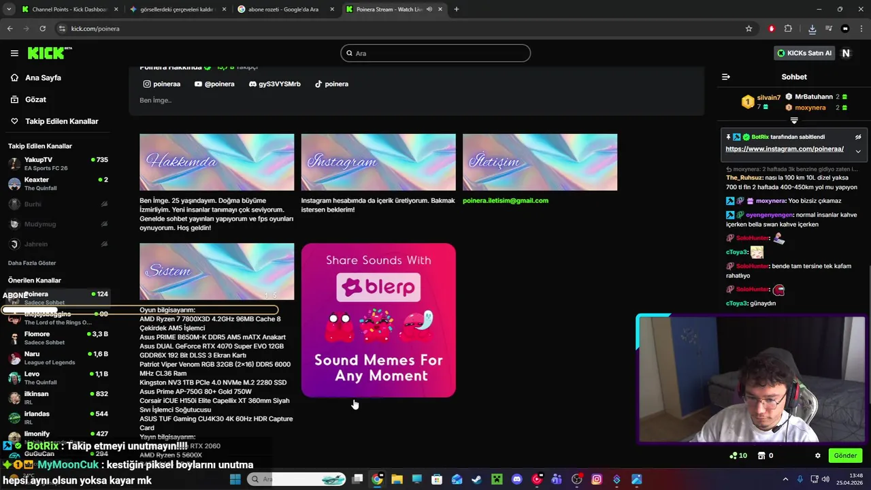The image size is (871, 490).
Task: Open Minecraft icon in taskbar
Action: [x=497, y=479]
